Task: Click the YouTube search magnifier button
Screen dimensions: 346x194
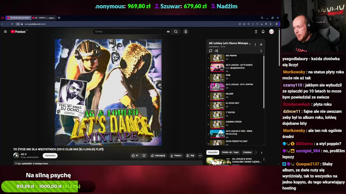Action: [176, 32]
